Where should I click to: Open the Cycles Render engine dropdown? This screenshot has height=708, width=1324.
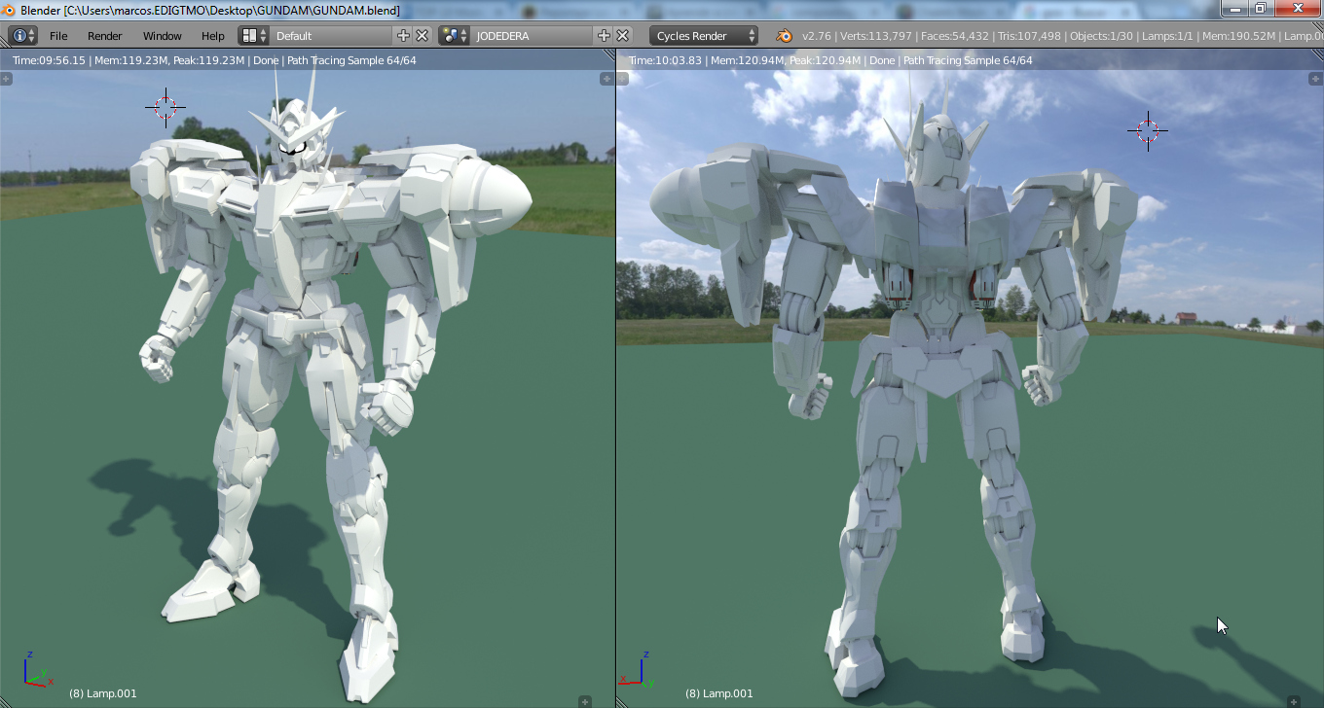(704, 36)
